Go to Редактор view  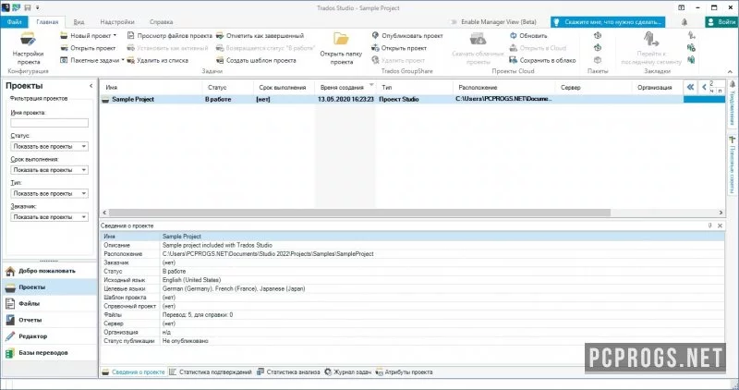pyautogui.click(x=49, y=336)
